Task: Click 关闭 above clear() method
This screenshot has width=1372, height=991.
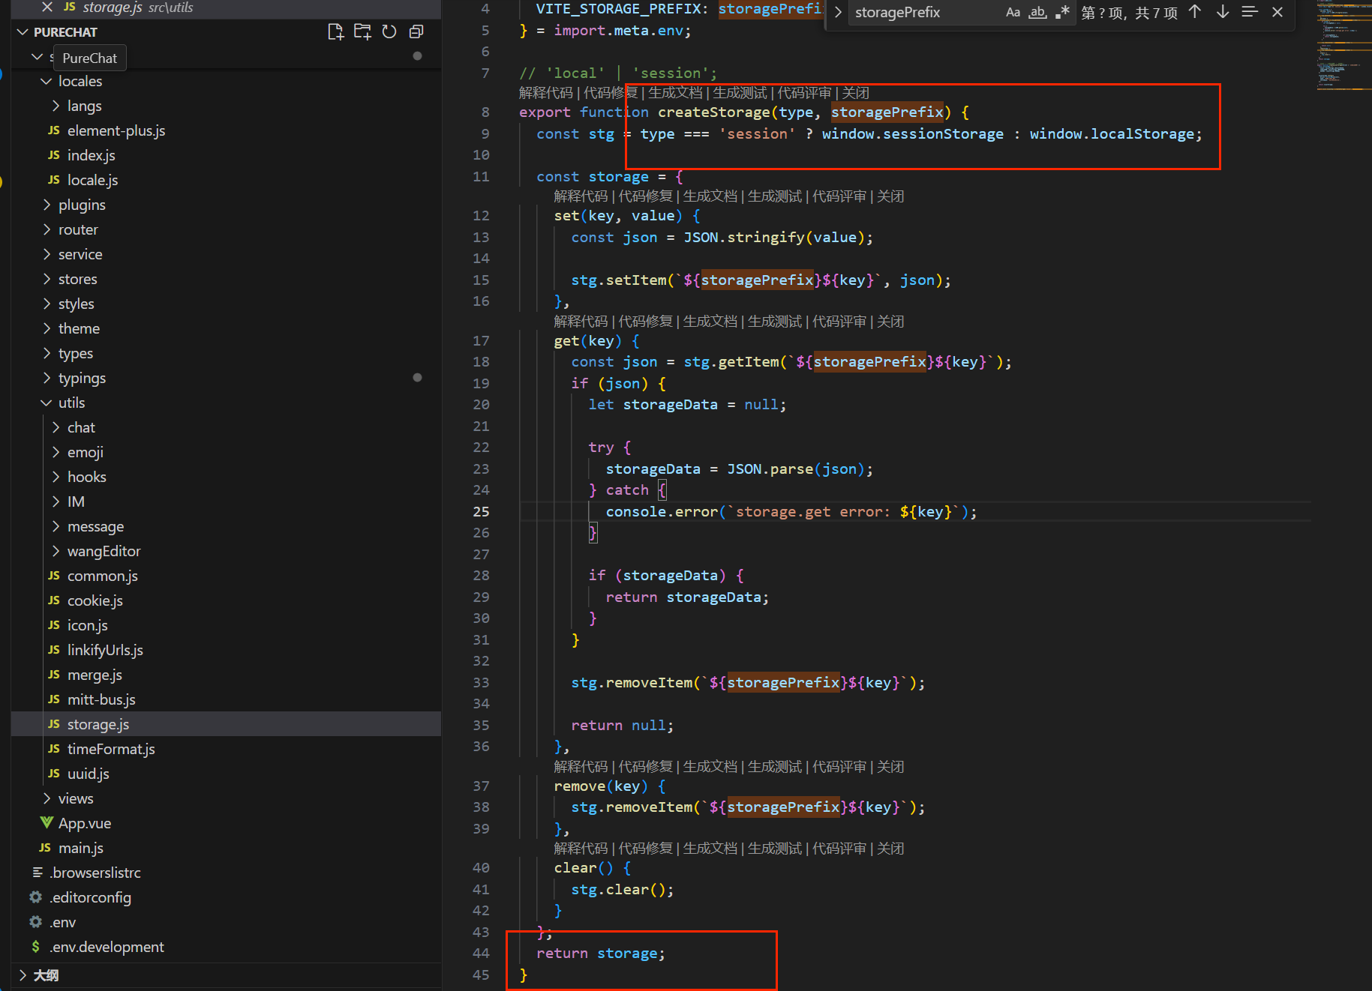Action: pyautogui.click(x=890, y=849)
